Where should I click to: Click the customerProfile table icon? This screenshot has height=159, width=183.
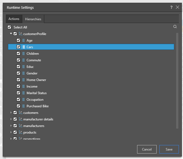pos(20,34)
